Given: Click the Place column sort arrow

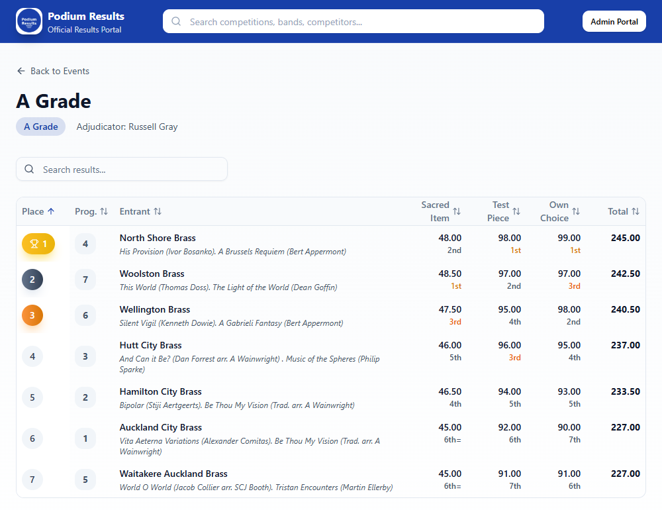Looking at the screenshot, I should click(x=51, y=211).
